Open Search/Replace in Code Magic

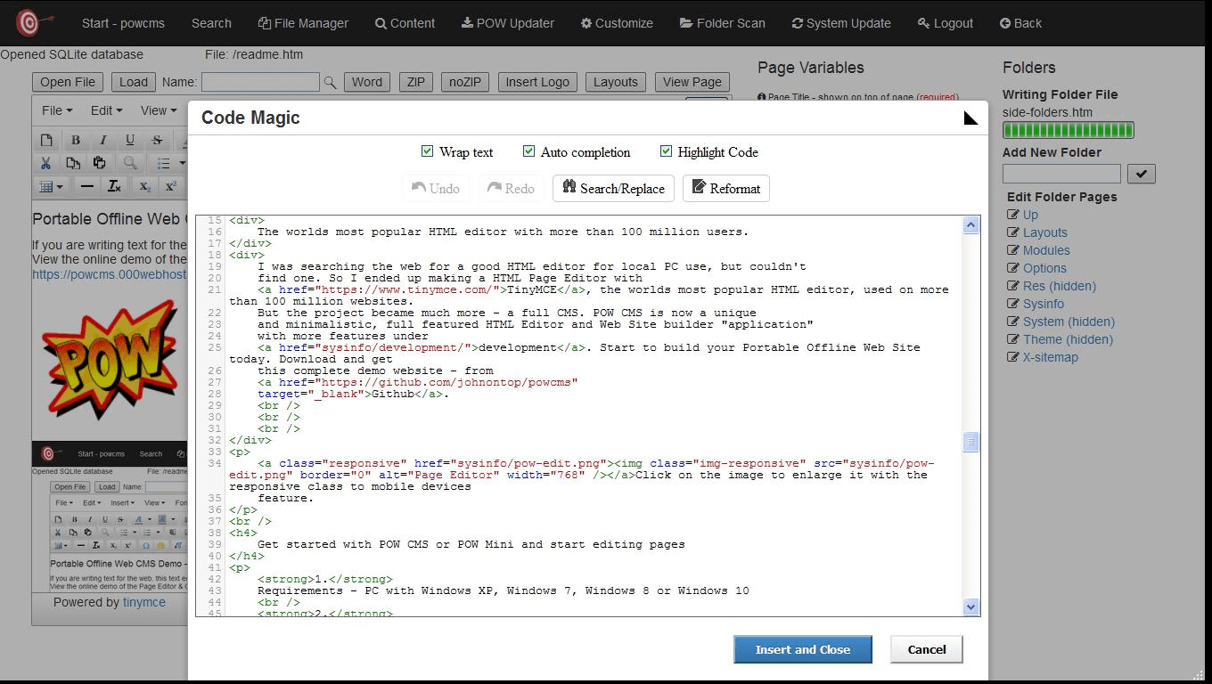613,188
